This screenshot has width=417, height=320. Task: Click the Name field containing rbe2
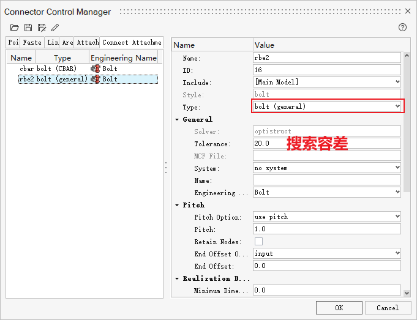click(x=327, y=58)
